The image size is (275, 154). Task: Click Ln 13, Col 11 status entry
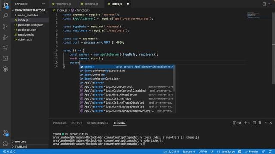pyautogui.click(x=171, y=151)
